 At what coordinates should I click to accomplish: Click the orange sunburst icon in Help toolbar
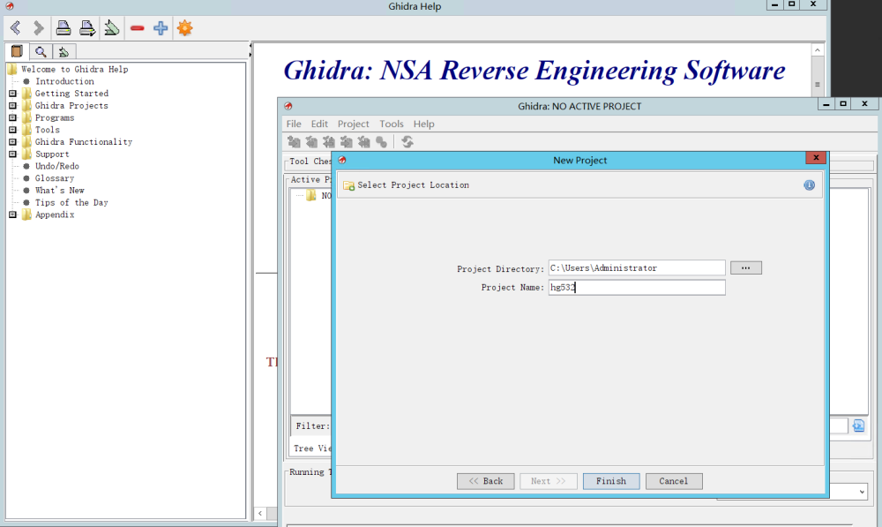184,27
